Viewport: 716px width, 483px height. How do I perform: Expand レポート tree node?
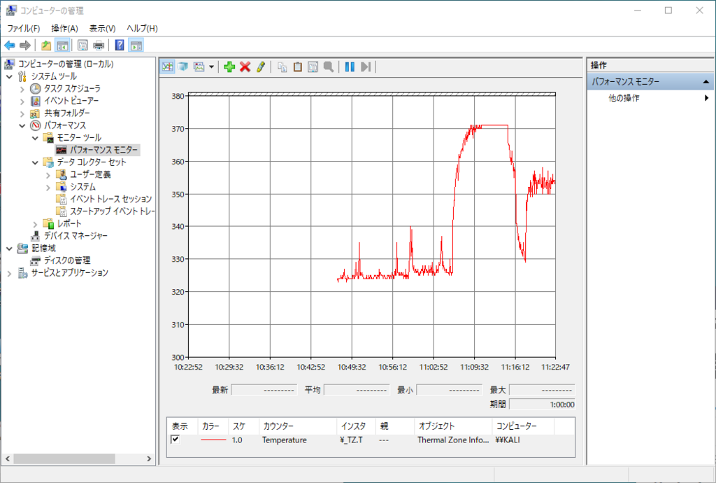point(35,224)
